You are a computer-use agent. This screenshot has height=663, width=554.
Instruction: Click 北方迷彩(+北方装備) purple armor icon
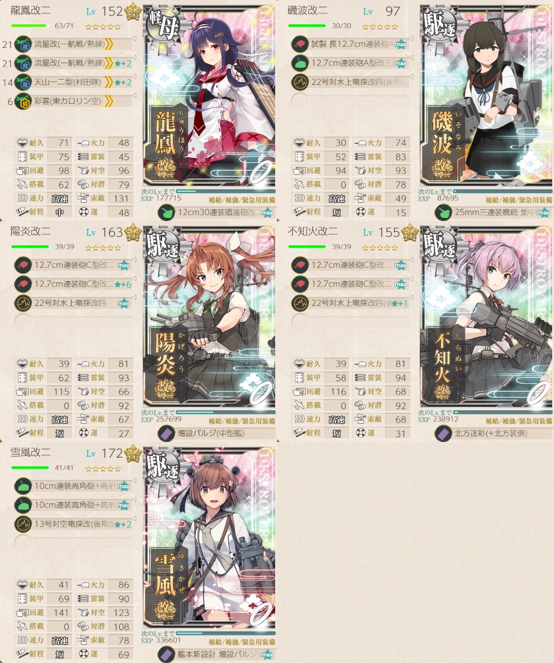443,433
